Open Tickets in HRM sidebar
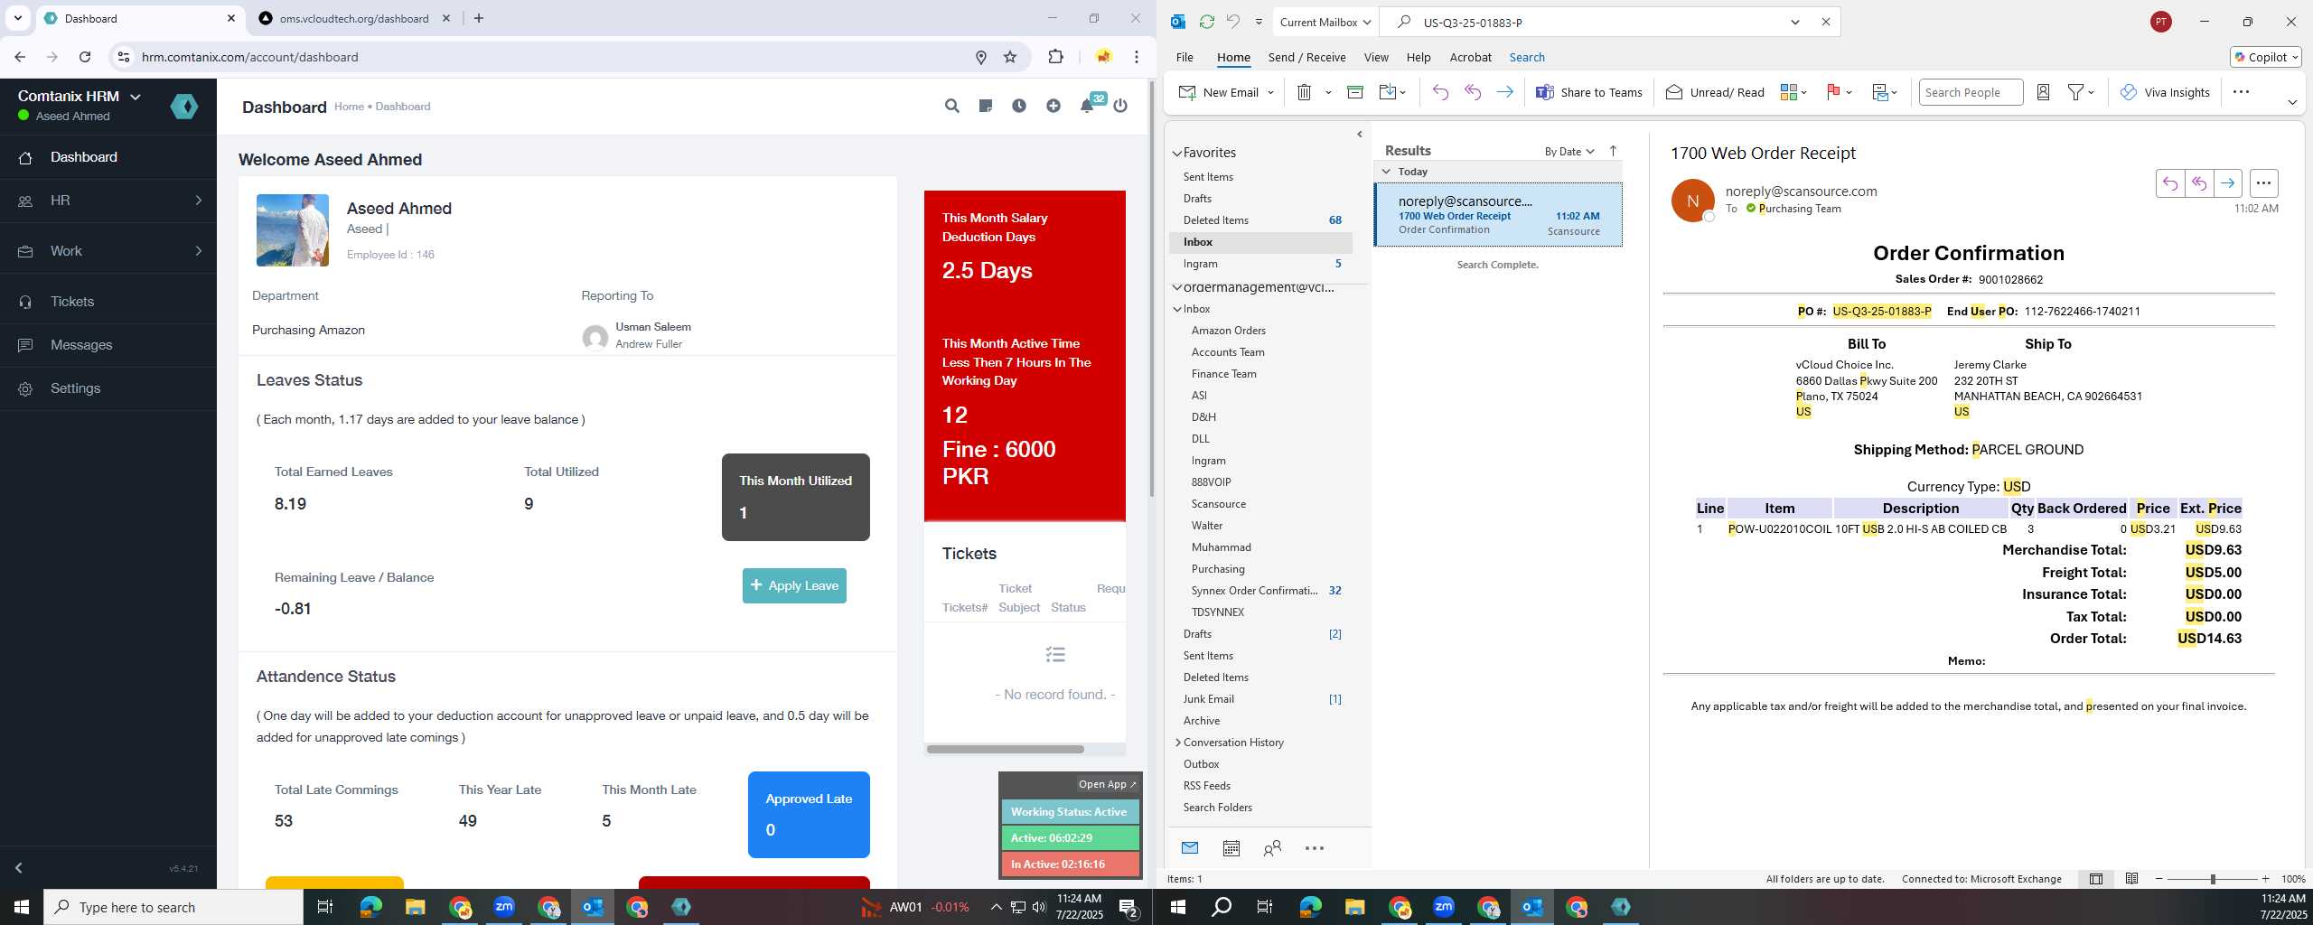The image size is (2313, 925). (108, 302)
